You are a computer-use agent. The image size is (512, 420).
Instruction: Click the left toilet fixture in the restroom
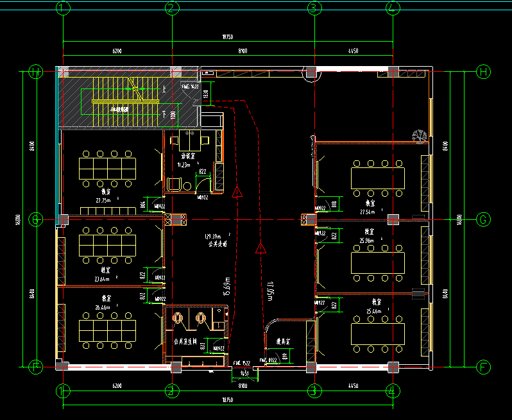[x=179, y=317]
